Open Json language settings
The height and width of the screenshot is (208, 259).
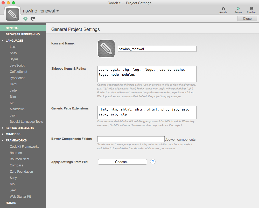(13, 115)
